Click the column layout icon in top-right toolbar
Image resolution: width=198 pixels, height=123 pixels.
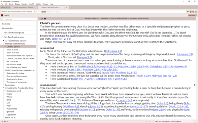click(190, 12)
